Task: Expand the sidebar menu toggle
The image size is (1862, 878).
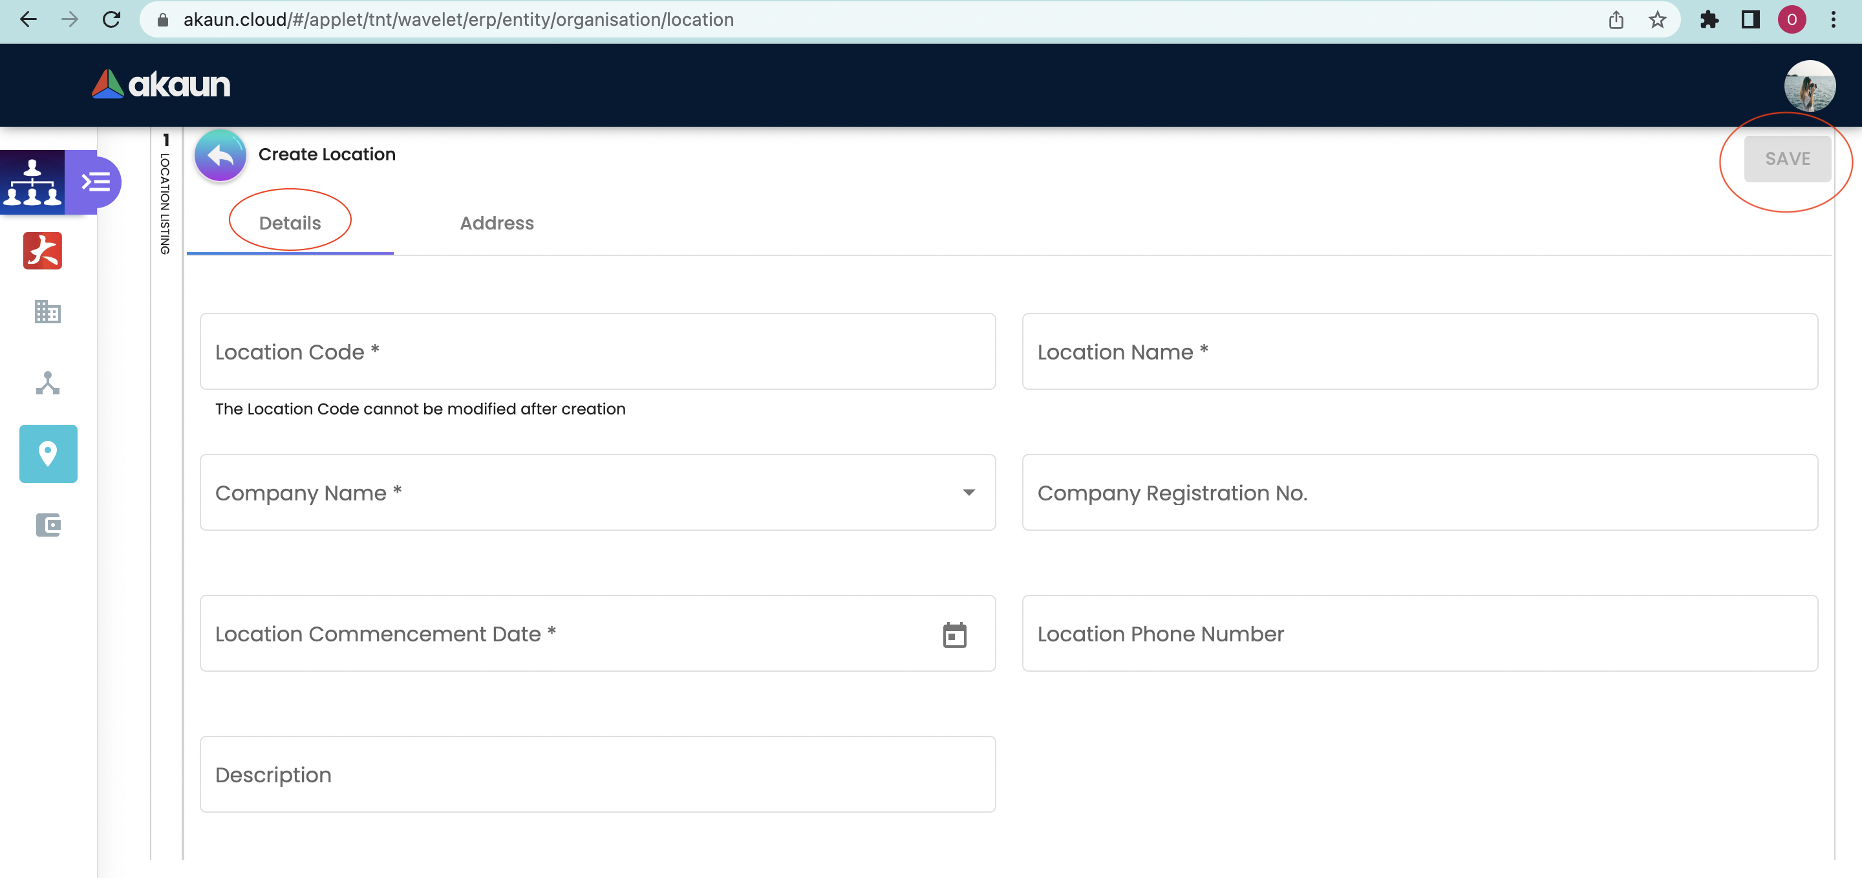Action: (96, 182)
